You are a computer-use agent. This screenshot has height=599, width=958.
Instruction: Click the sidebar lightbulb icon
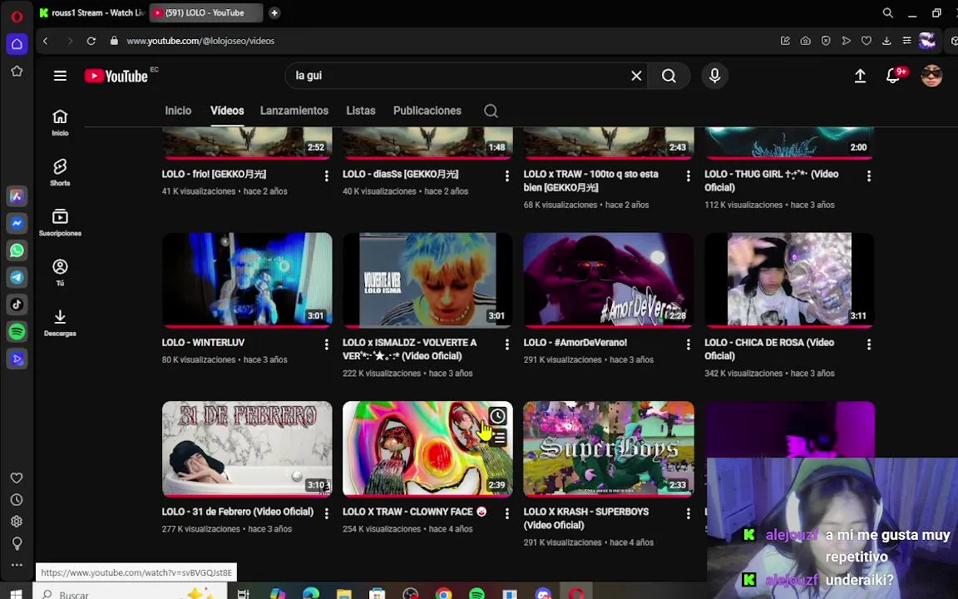[17, 543]
